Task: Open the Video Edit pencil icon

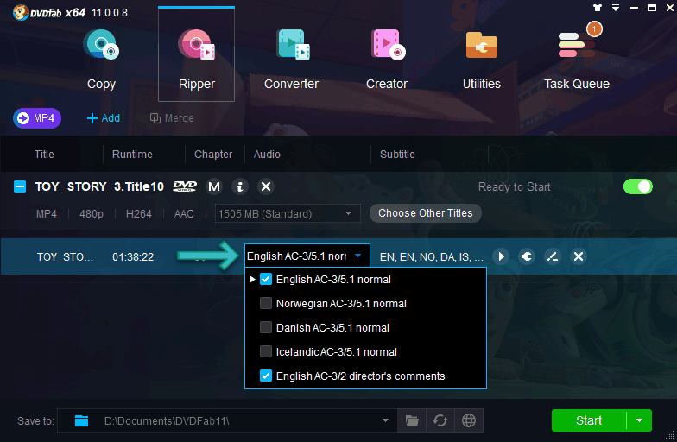Action: tap(553, 257)
